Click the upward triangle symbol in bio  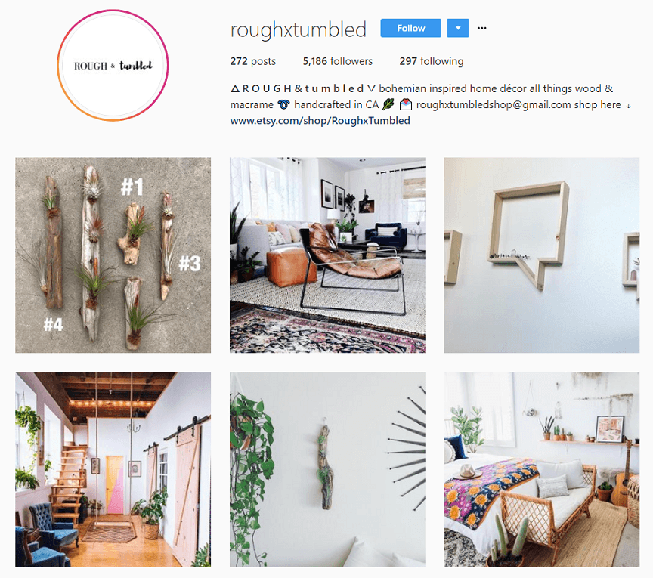coord(235,88)
